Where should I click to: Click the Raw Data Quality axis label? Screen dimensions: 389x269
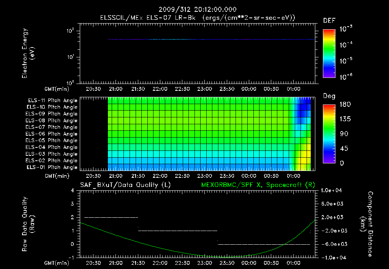[x=28, y=224]
